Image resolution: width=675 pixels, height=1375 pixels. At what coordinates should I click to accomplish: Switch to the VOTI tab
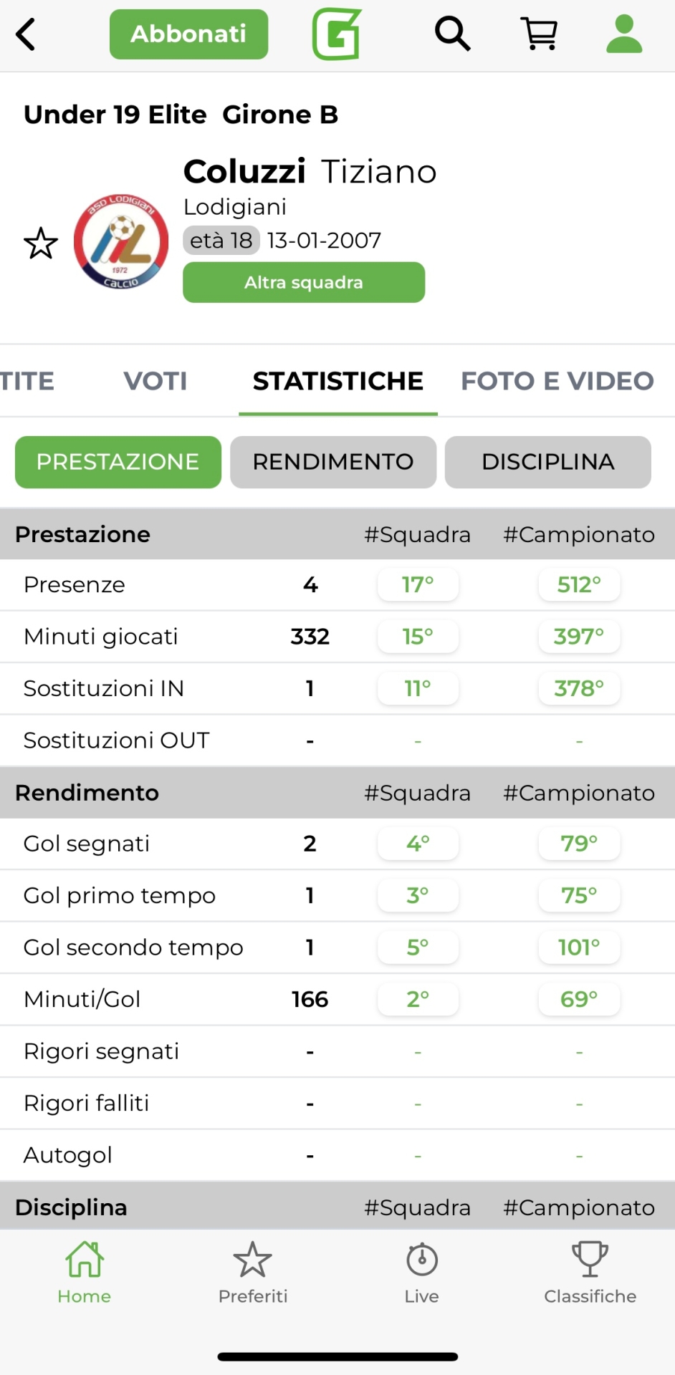pyautogui.click(x=155, y=381)
